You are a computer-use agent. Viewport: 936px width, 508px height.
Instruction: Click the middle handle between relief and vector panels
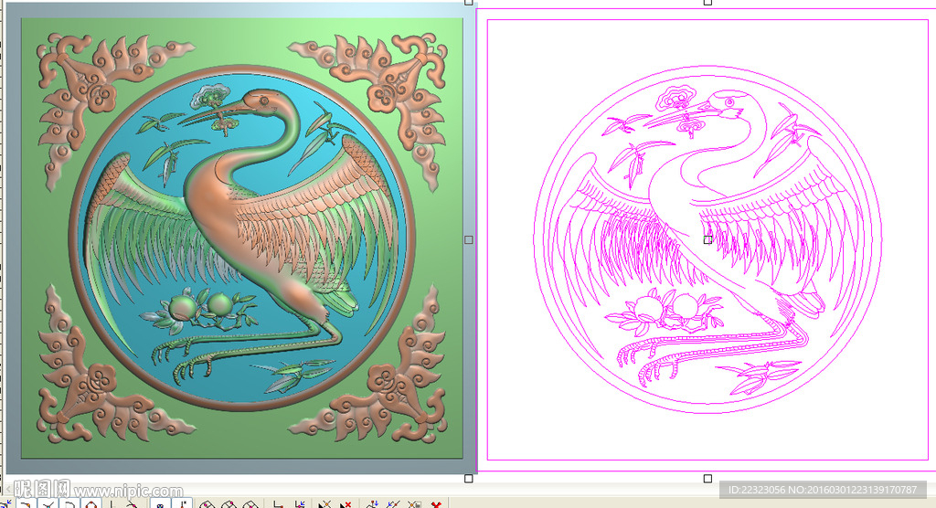click(x=469, y=239)
